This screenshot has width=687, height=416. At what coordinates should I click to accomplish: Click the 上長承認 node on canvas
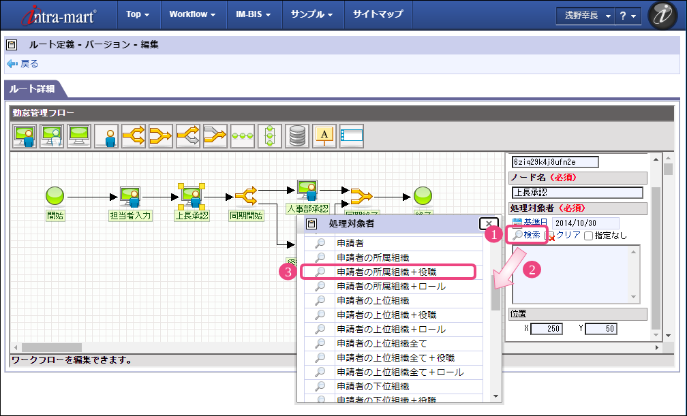192,196
